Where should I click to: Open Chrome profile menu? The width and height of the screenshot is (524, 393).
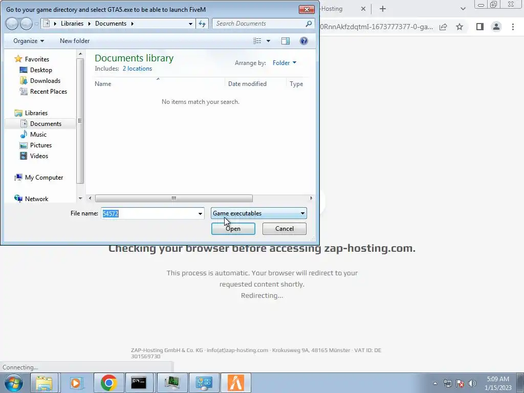click(x=496, y=27)
